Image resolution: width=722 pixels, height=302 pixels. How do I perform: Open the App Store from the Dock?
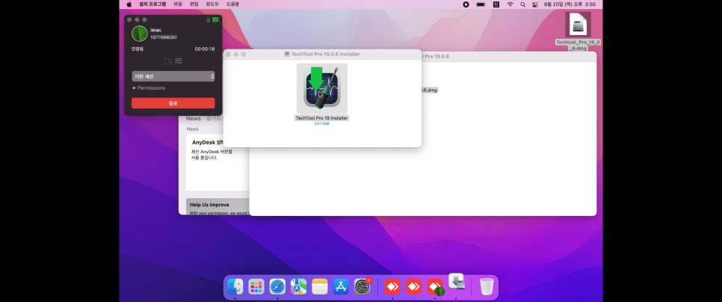pos(342,286)
